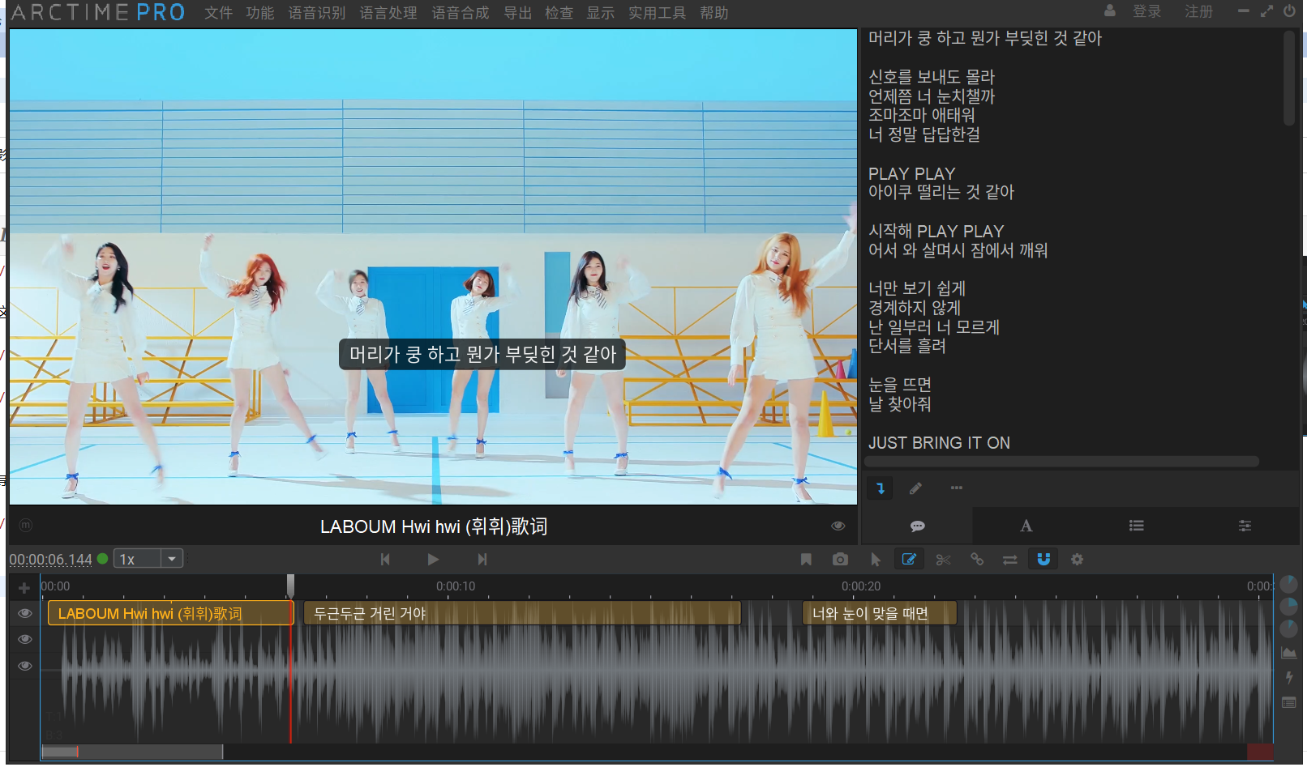Image resolution: width=1307 pixels, height=767 pixels.
Task: Click the blue insert arrow icon
Action: click(x=881, y=488)
